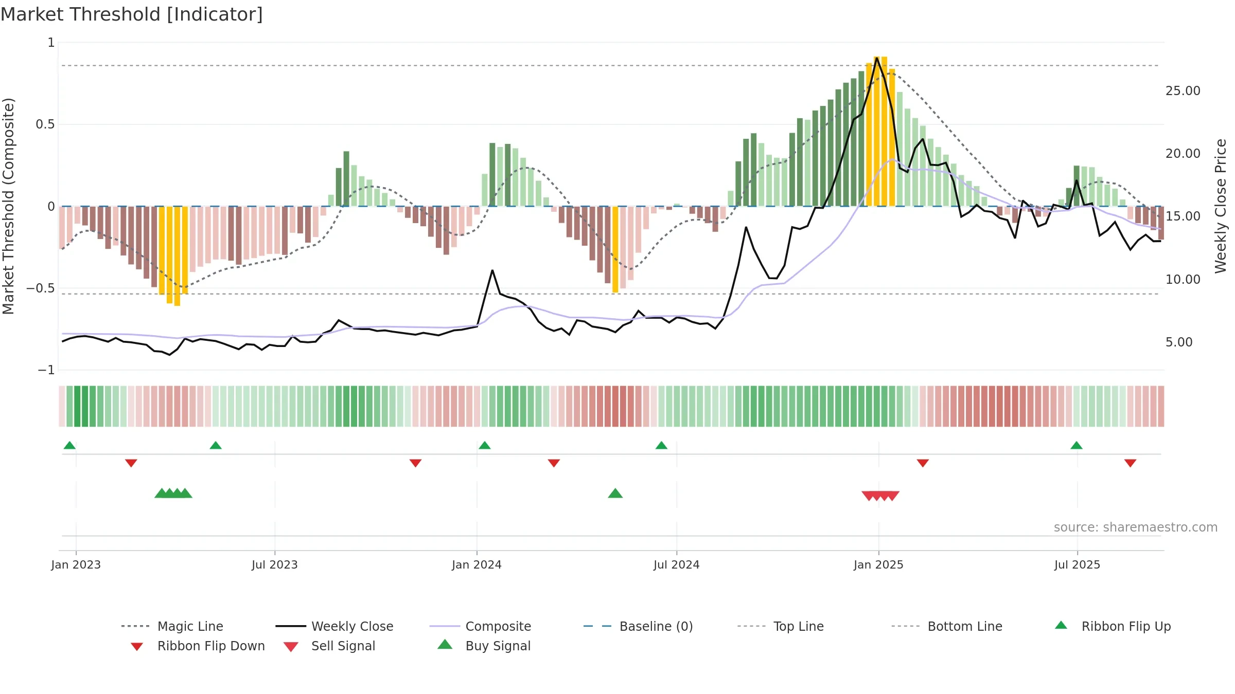
Task: Toggle the Magic Line legend entry
Action: tap(172, 626)
